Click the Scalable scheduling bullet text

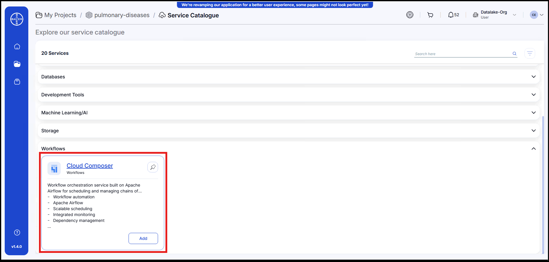(x=73, y=209)
